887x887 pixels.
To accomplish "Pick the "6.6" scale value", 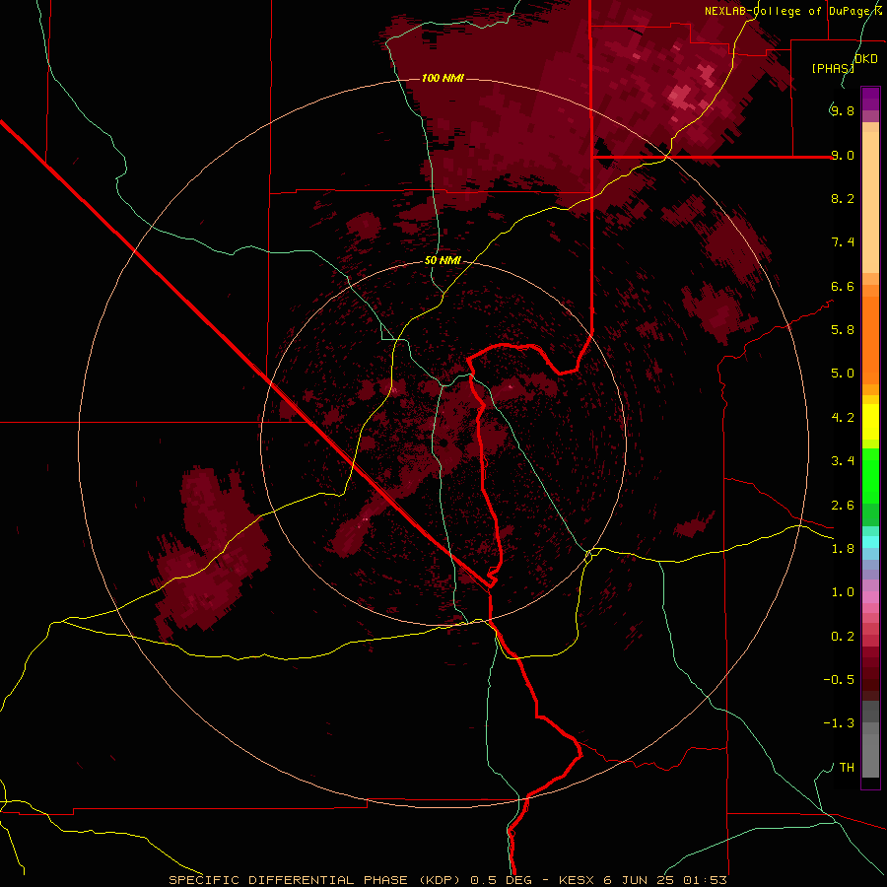I will click(x=843, y=286).
